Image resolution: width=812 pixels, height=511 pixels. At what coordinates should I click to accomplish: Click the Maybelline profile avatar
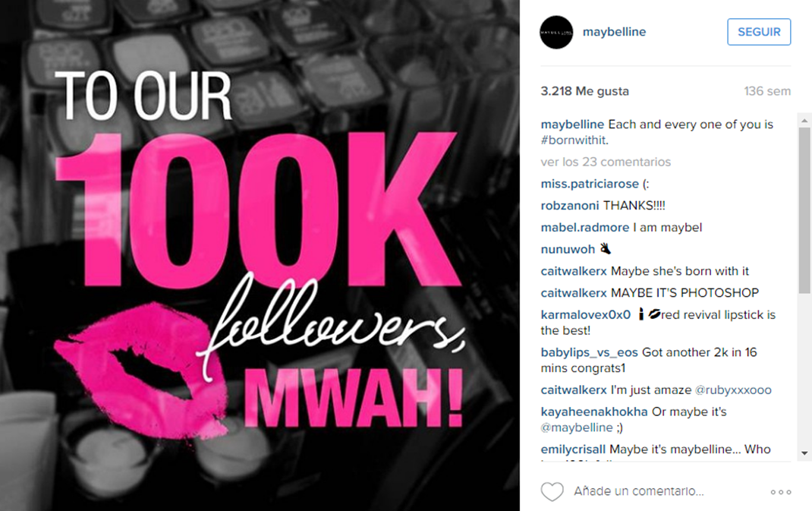point(557,32)
